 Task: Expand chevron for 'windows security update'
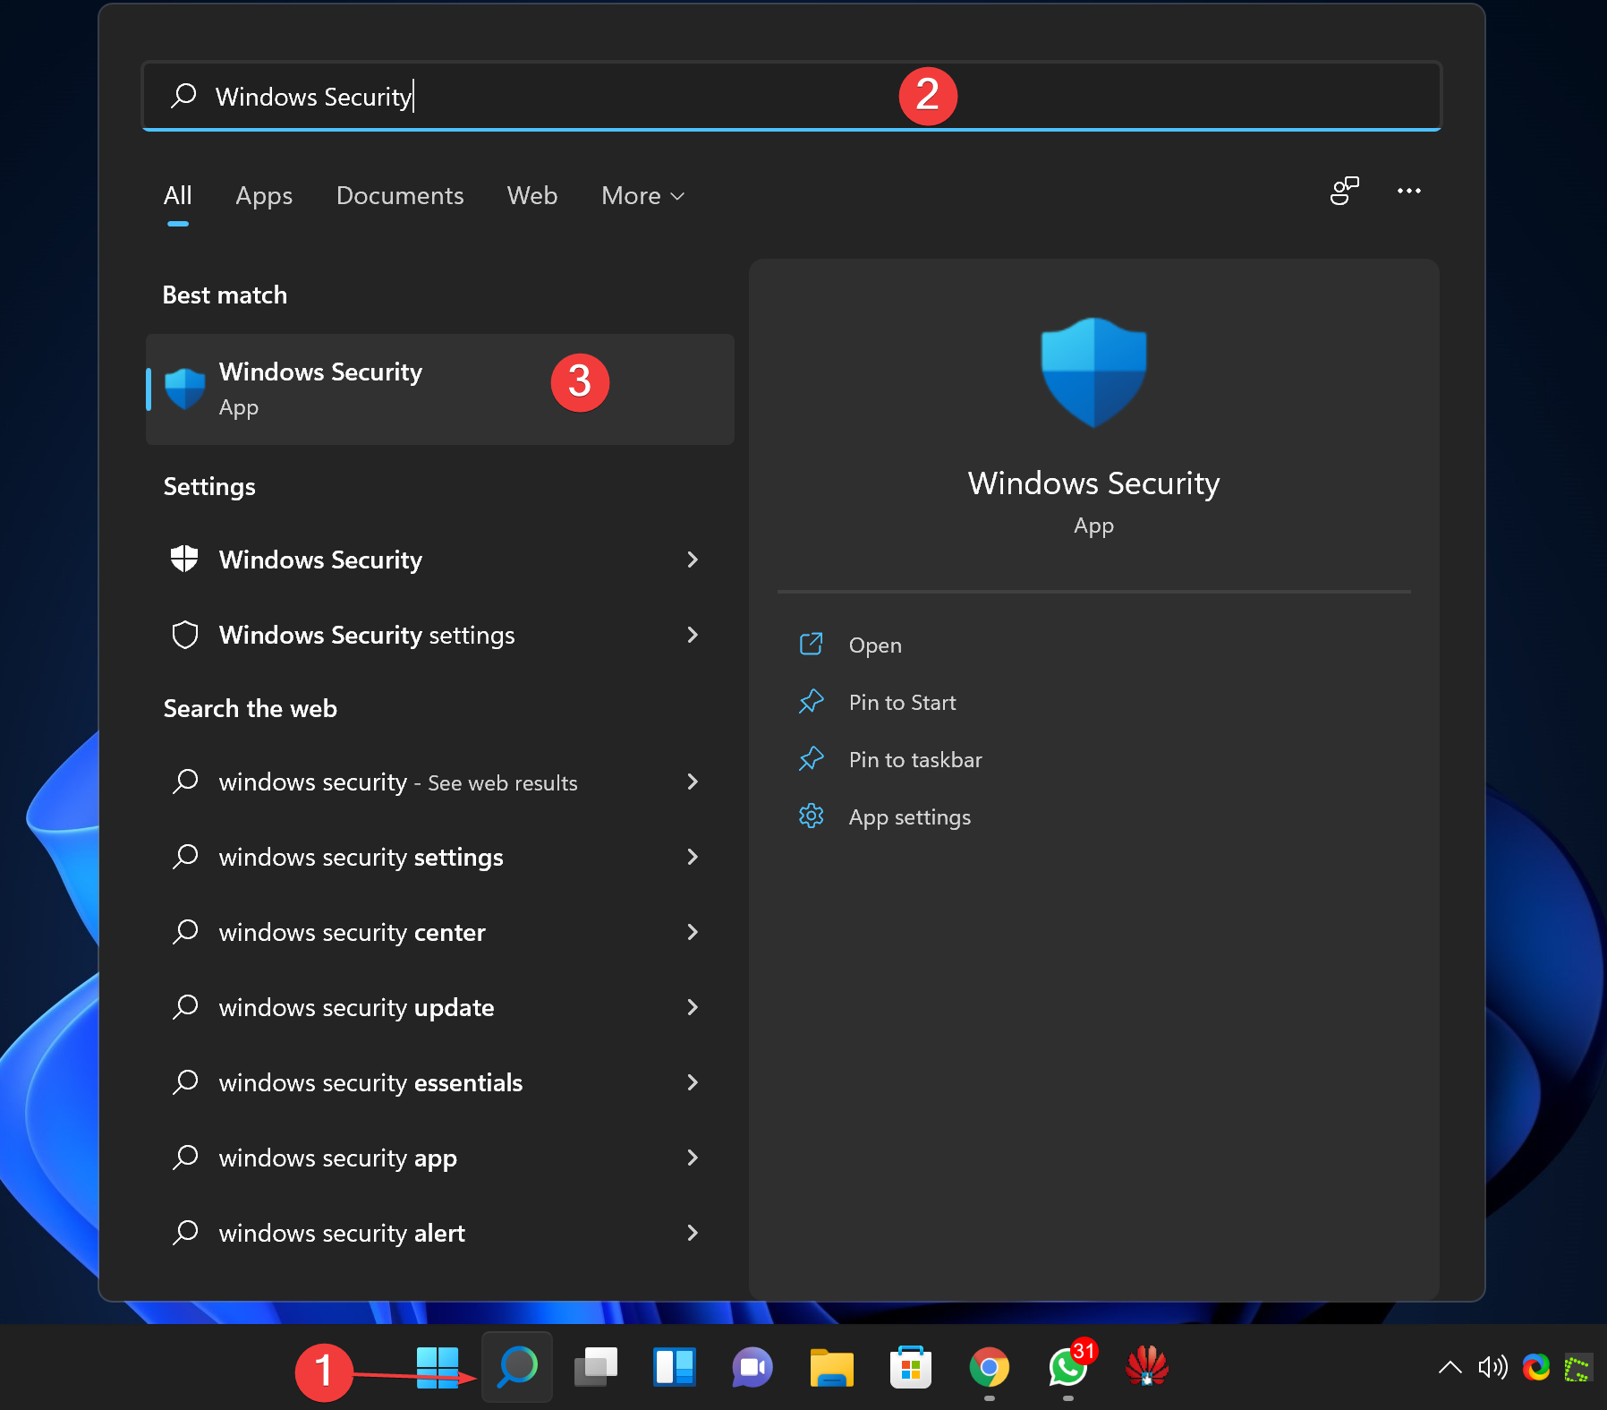coord(693,1007)
